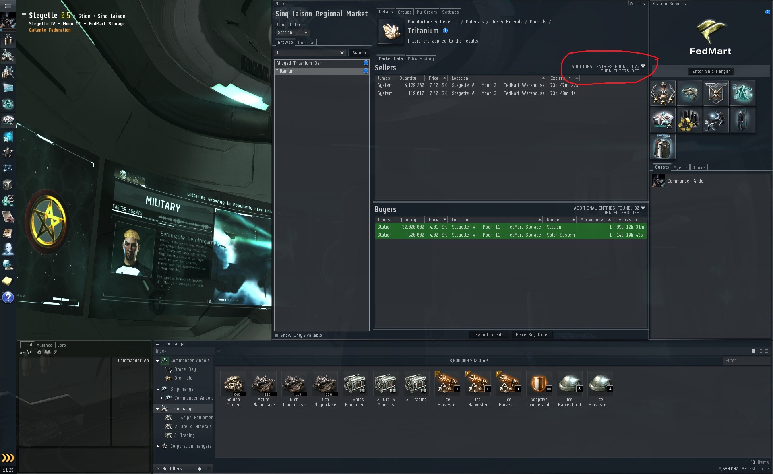Switch to My Orders tab

click(x=426, y=12)
